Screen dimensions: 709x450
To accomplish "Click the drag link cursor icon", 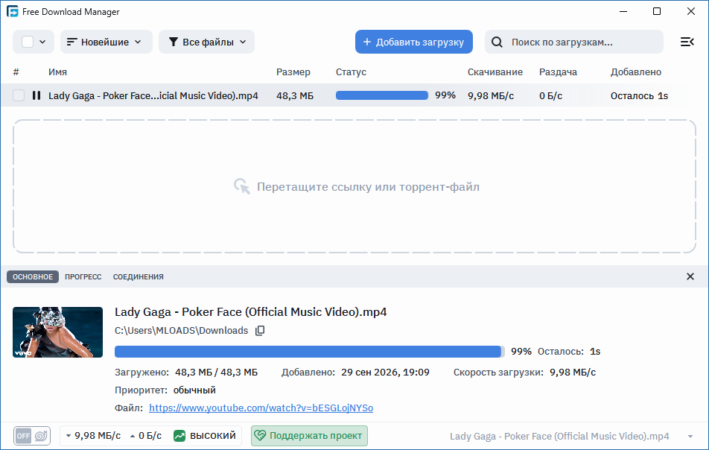I will [242, 186].
